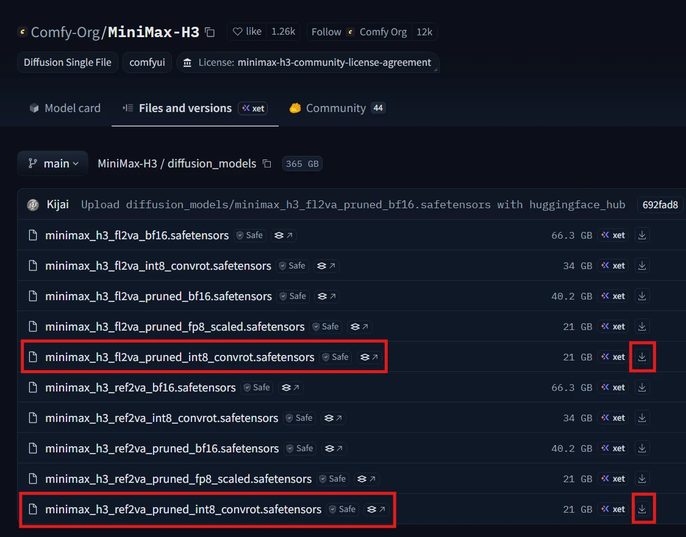Download minimax_h3_ref2va_bf16.safetensors file
The image size is (686, 537).
point(642,388)
